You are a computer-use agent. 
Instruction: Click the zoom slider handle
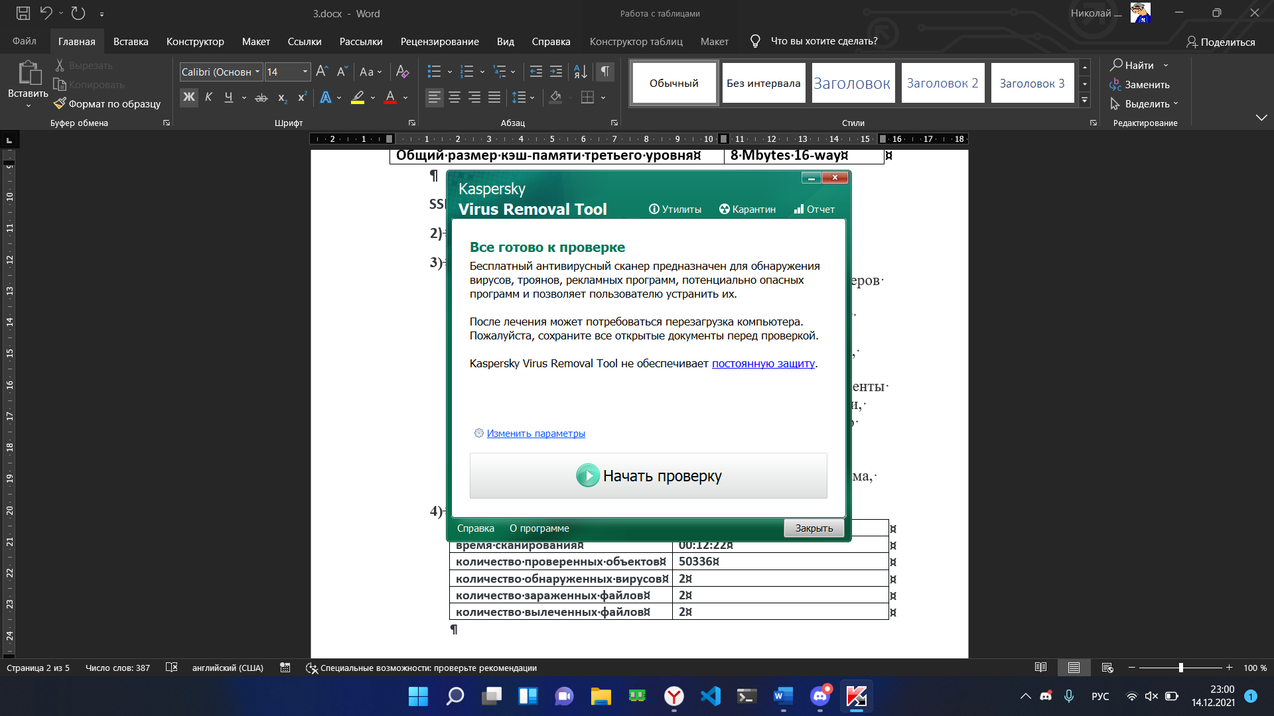pos(1180,668)
